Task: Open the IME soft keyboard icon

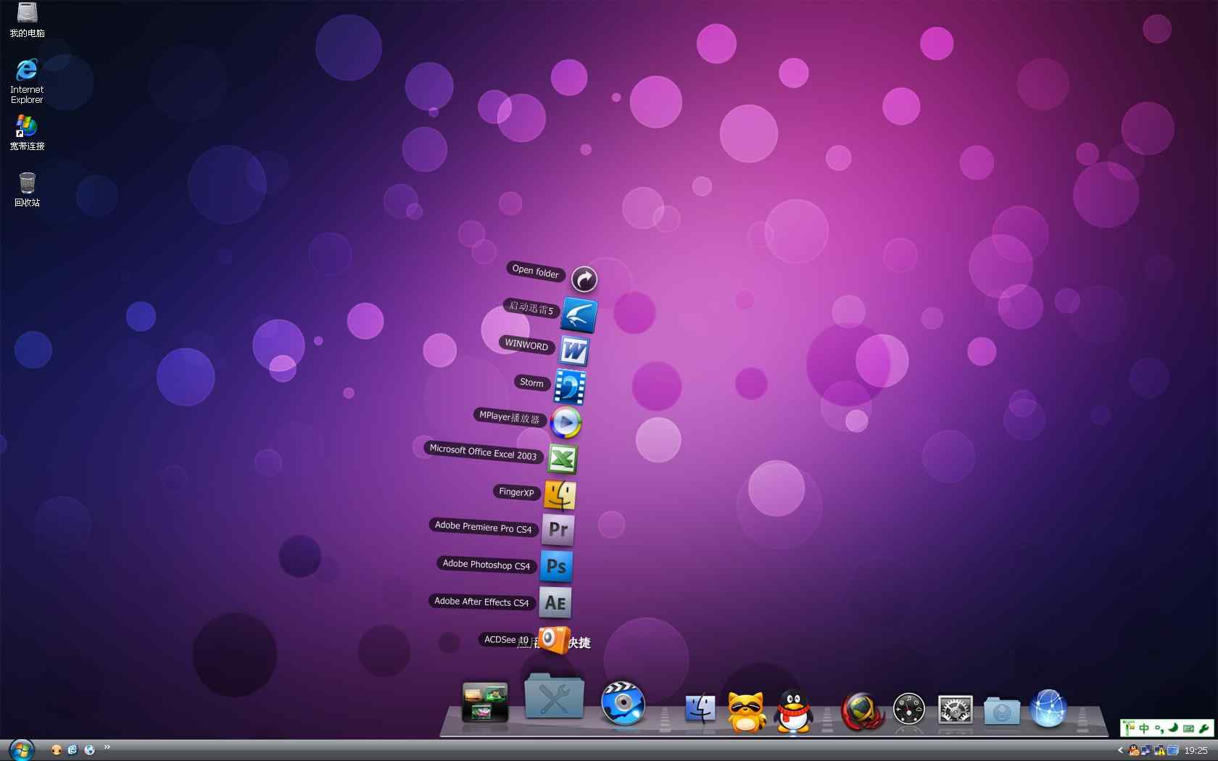Action: [1188, 728]
